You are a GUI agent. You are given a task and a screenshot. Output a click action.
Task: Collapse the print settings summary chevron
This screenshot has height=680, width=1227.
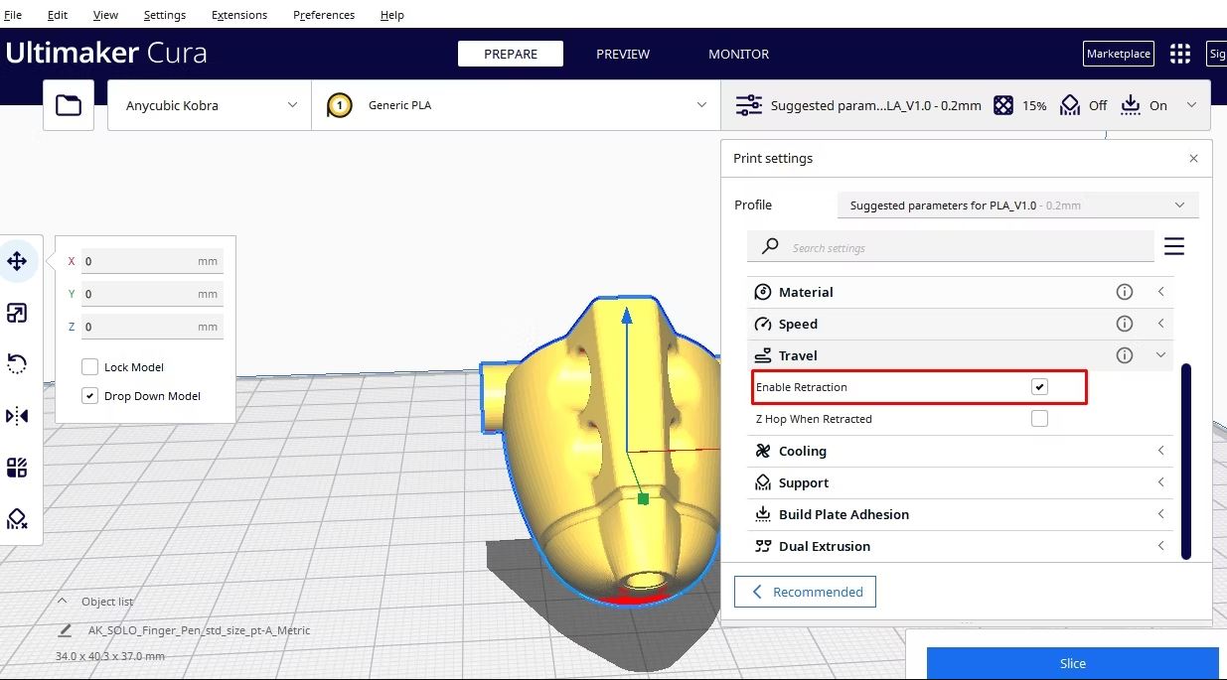tap(1191, 105)
